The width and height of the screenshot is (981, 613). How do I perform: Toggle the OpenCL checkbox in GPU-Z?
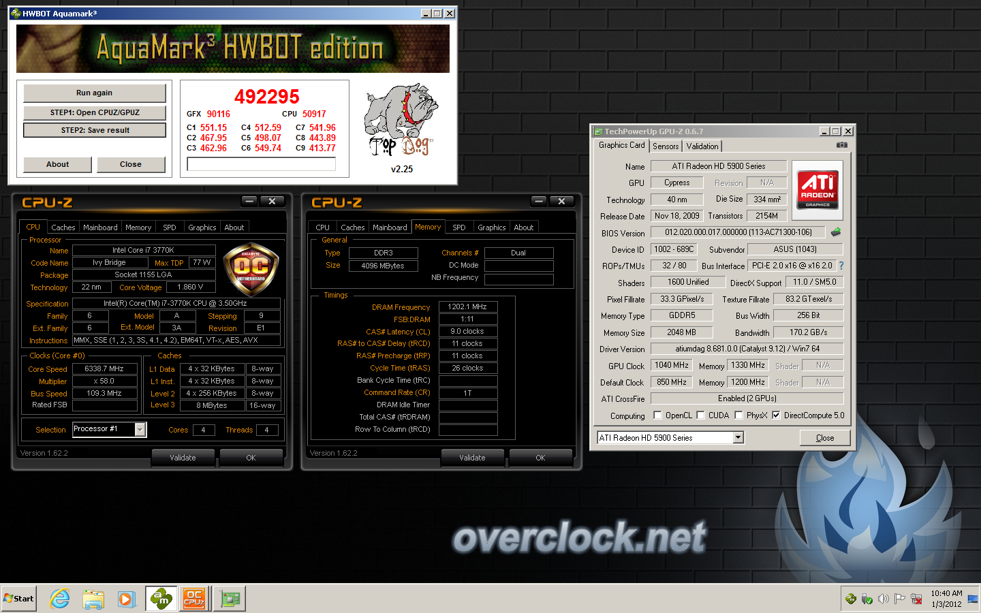point(657,415)
